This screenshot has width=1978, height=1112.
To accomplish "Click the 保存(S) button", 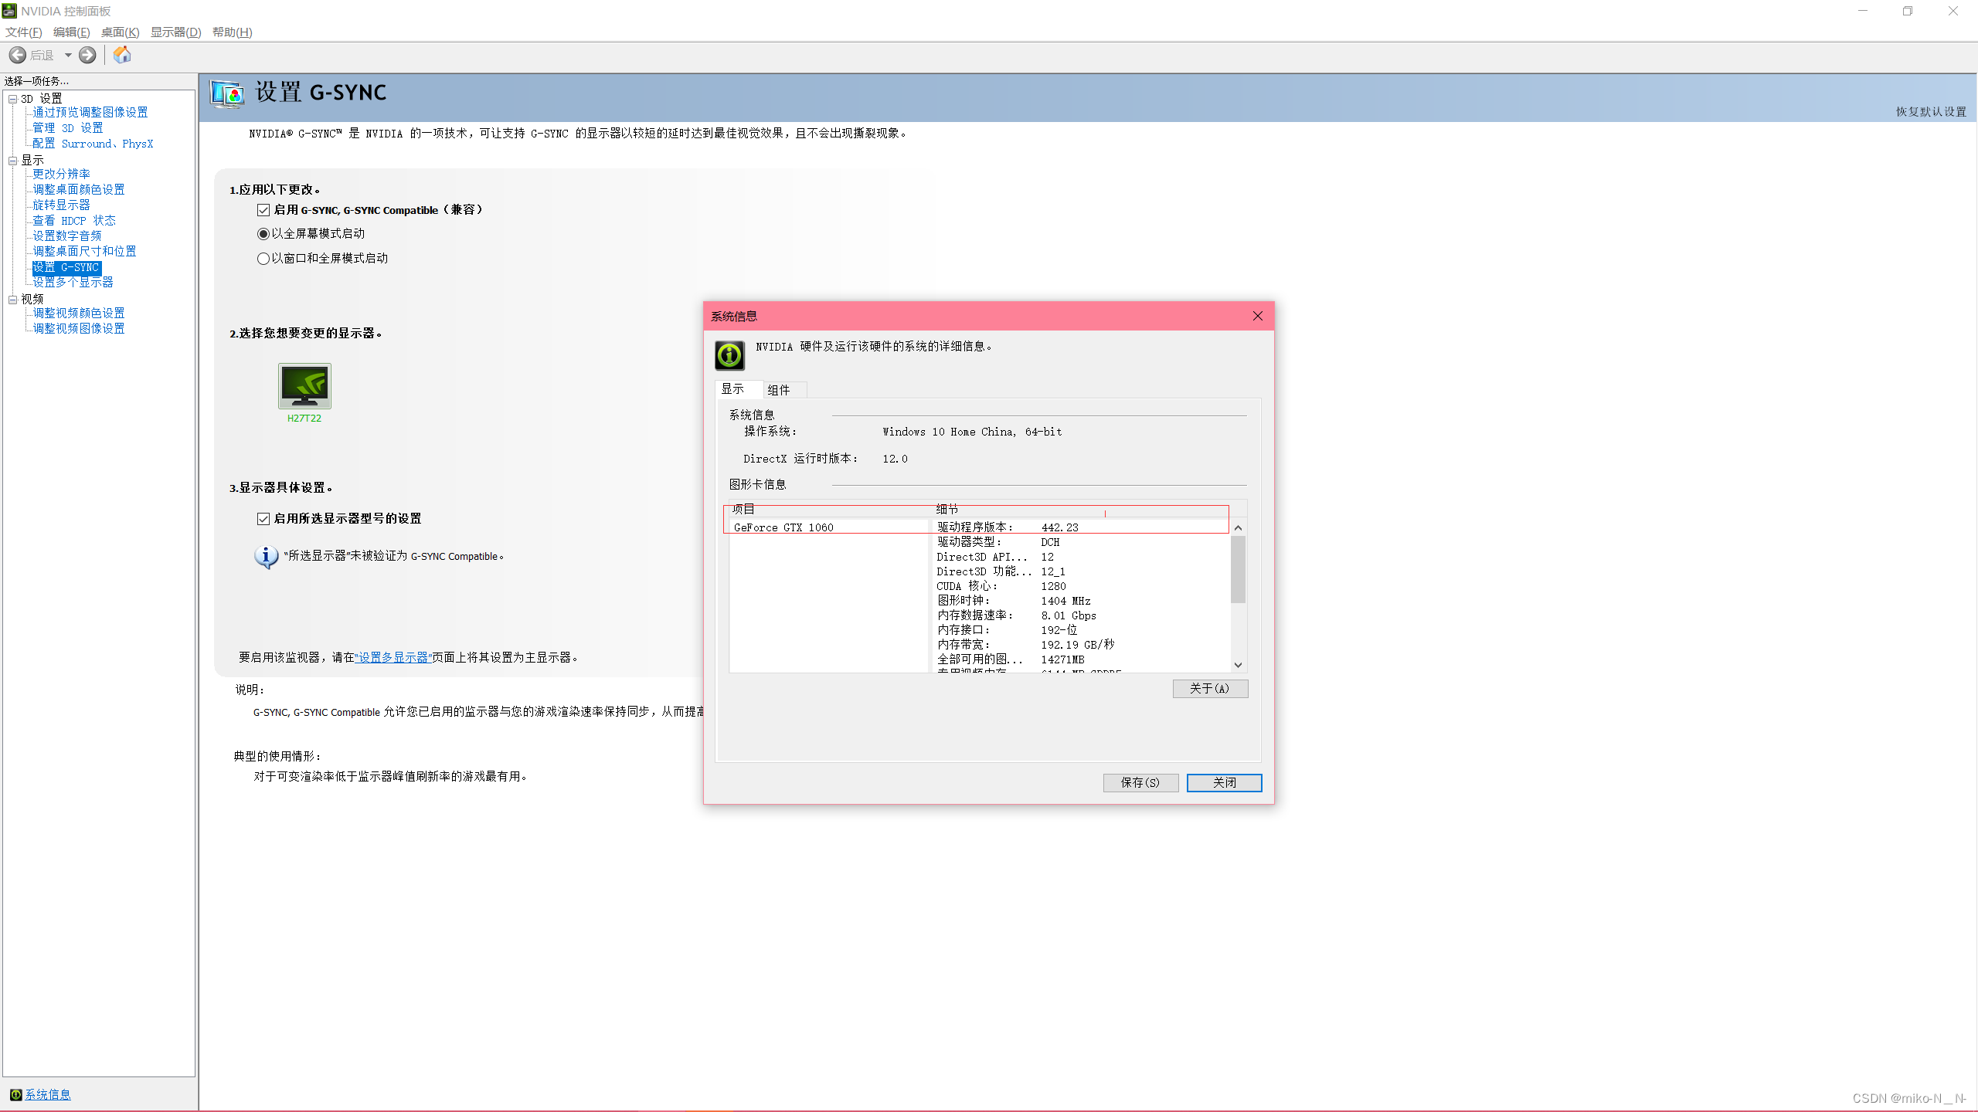I will point(1140,782).
